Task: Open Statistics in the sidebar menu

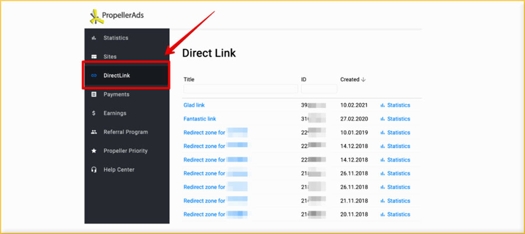Action: (116, 38)
